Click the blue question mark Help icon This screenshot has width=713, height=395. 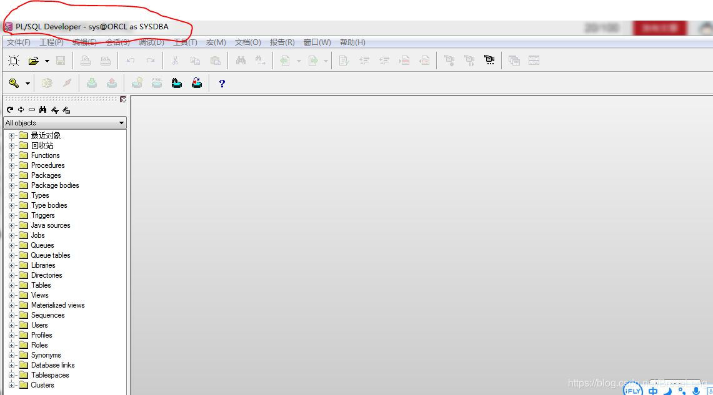(222, 84)
